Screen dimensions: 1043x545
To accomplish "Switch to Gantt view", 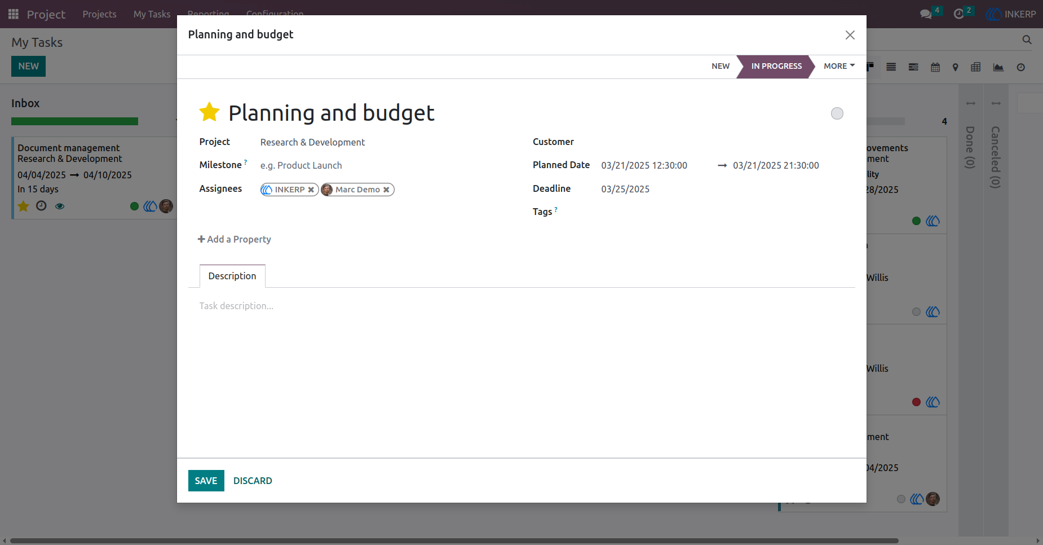I will [914, 67].
